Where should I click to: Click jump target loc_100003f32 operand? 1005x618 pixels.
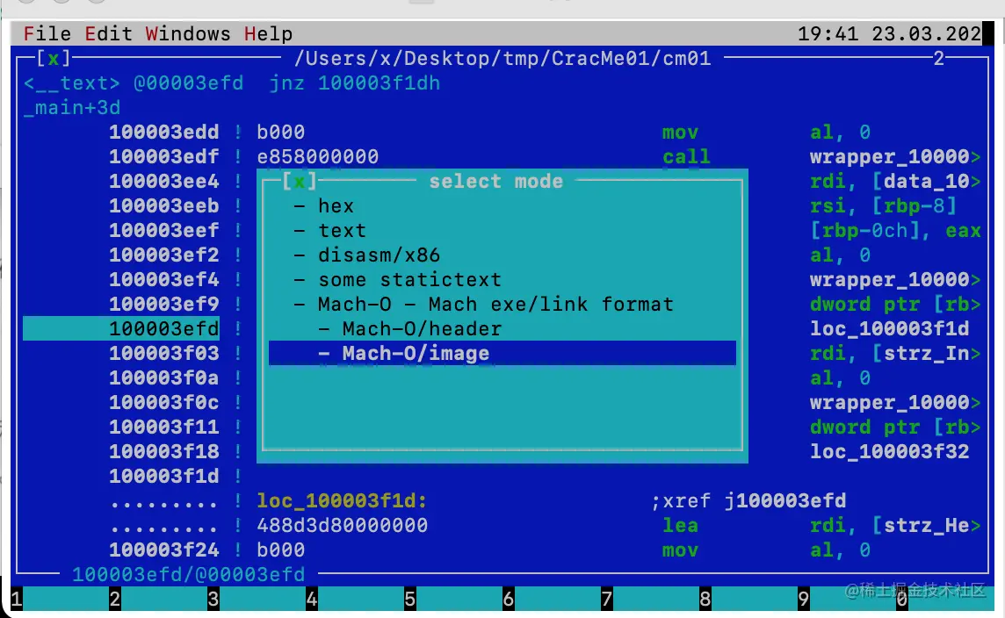click(x=890, y=451)
